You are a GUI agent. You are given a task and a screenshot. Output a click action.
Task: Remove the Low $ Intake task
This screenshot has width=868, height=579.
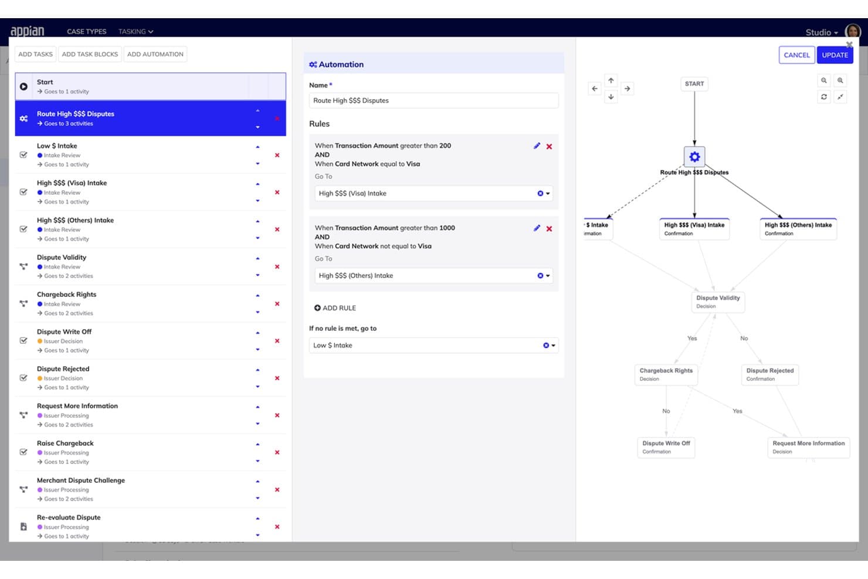tap(277, 155)
